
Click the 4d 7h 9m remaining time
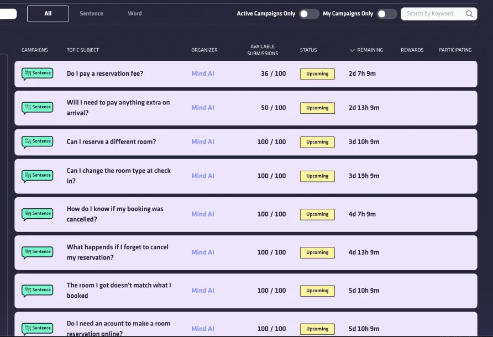[362, 214]
